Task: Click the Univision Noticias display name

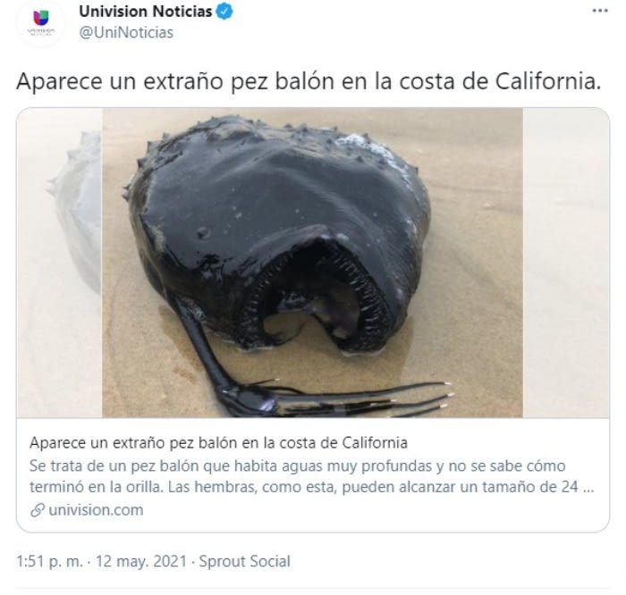Action: click(145, 12)
